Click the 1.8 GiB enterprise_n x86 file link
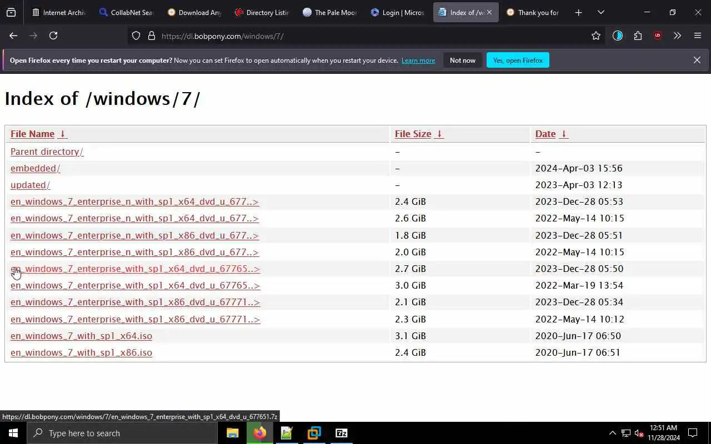This screenshot has height=444, width=711. [134, 235]
